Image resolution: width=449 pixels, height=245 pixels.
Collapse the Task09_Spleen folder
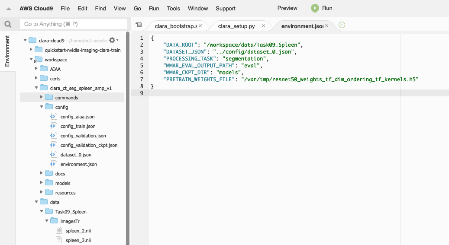click(42, 212)
